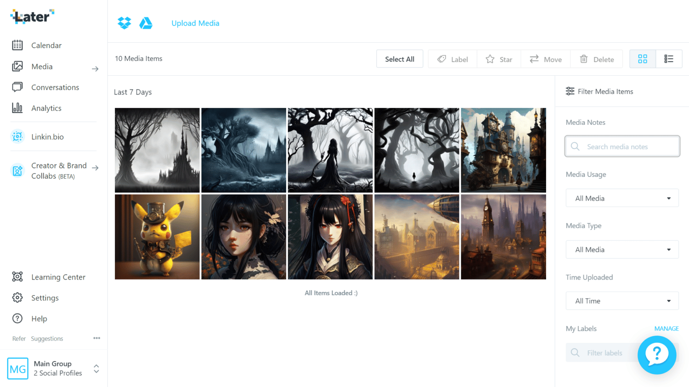Open the blue help chat bubble
689x387 pixels.
(657, 355)
